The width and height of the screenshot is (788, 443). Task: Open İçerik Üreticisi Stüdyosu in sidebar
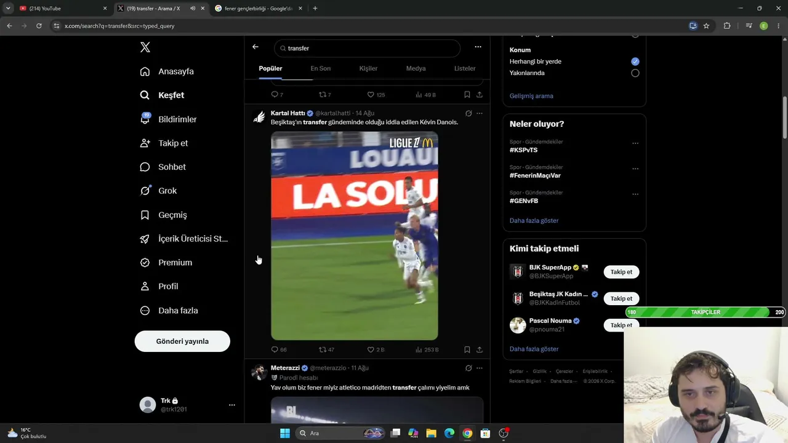pyautogui.click(x=183, y=239)
